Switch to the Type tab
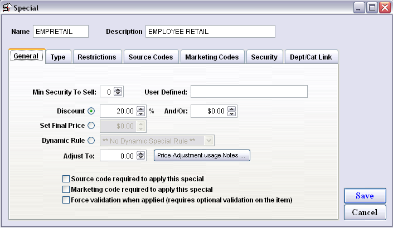The width and height of the screenshot is (393, 228). [x=58, y=57]
